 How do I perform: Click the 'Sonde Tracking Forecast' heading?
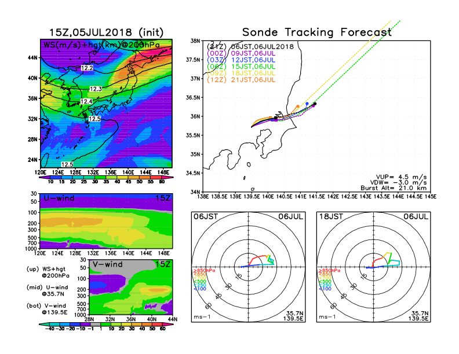[317, 32]
